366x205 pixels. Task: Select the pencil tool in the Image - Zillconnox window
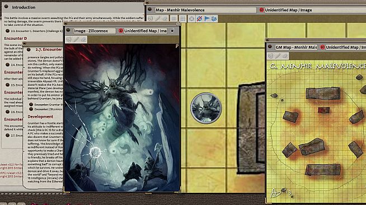[76, 39]
